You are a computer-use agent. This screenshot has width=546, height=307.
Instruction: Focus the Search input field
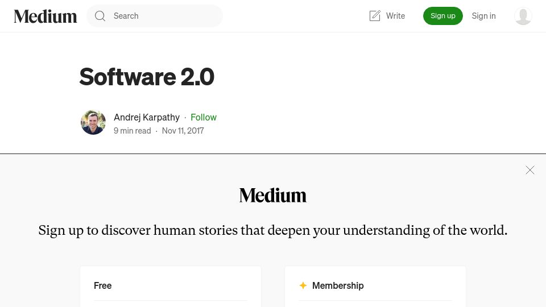[154, 16]
